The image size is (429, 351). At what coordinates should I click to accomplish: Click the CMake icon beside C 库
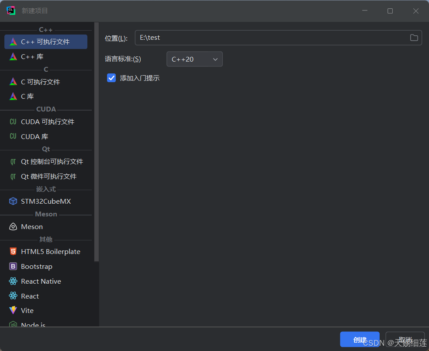tap(13, 96)
